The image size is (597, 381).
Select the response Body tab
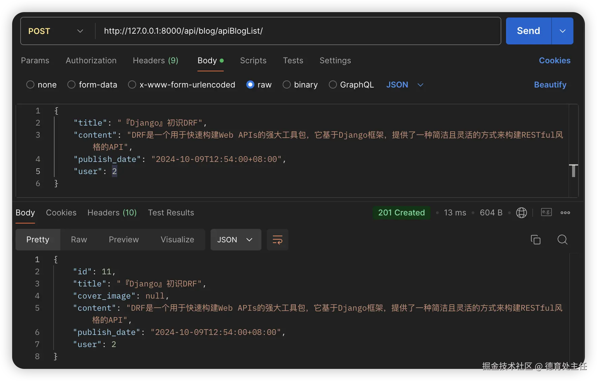[25, 213]
